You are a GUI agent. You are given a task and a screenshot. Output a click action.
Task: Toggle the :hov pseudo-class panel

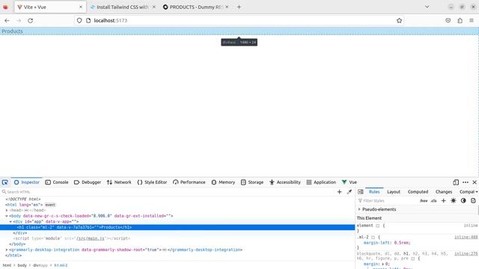click(424, 201)
